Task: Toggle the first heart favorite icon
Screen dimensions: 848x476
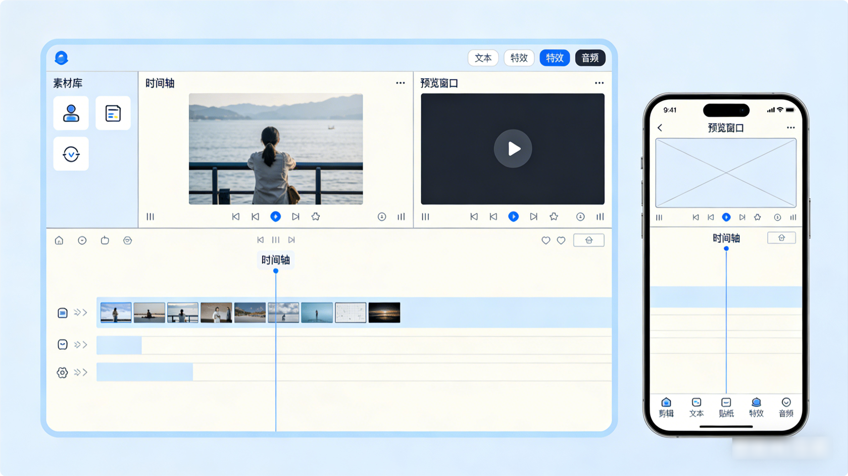Action: tap(545, 241)
